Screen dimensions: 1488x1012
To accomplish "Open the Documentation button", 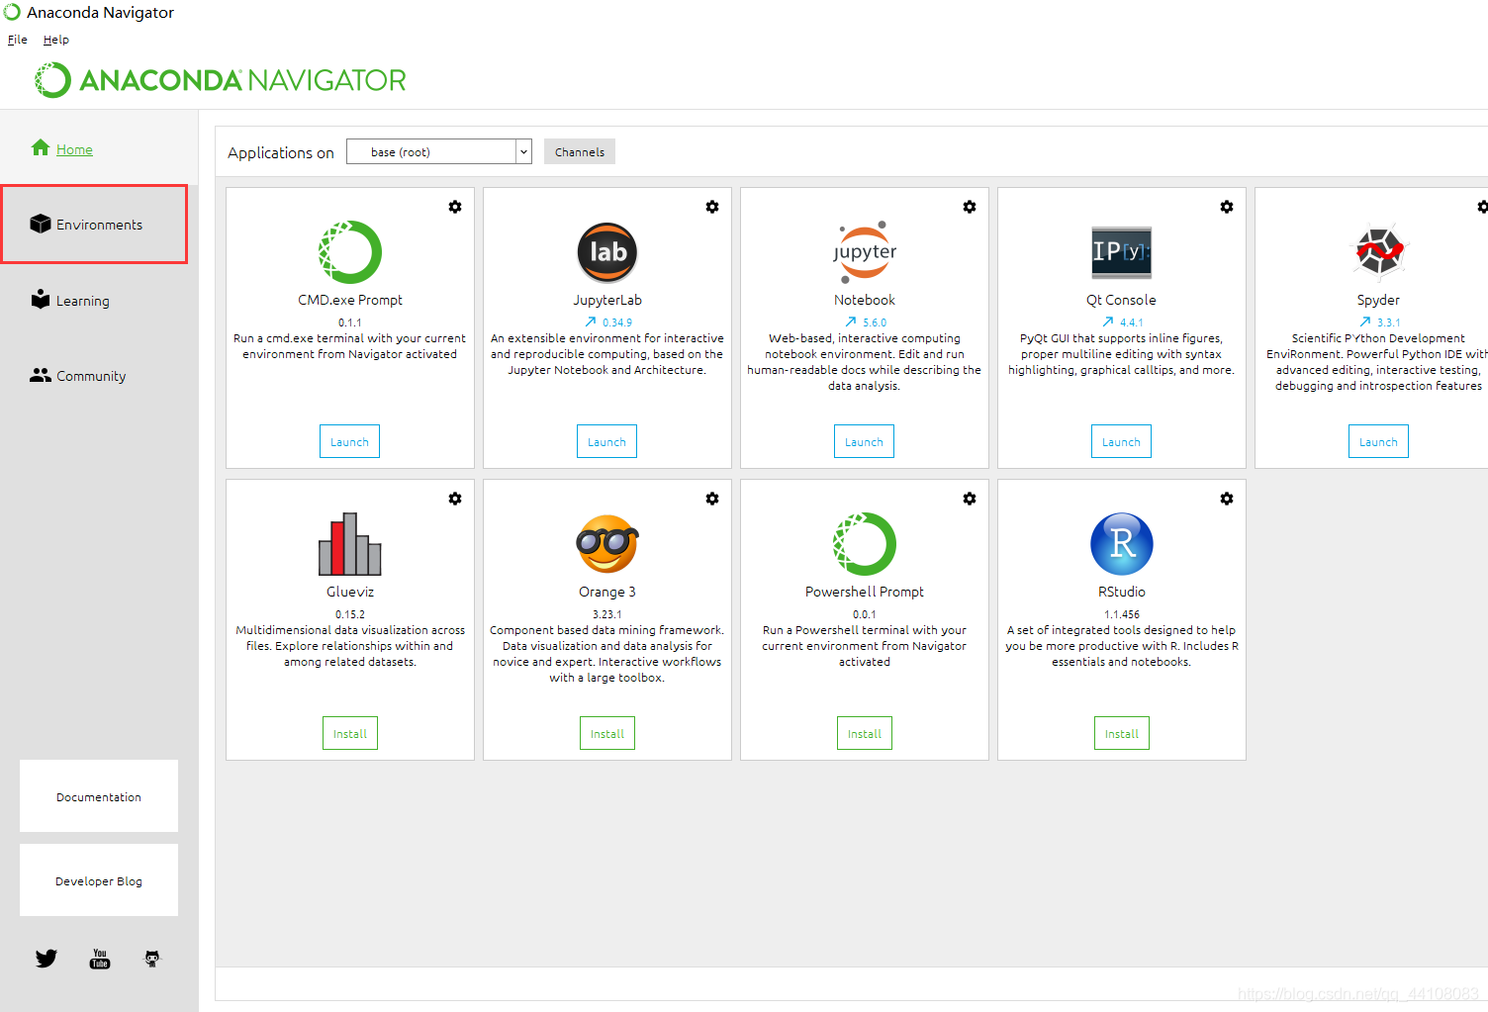I will coord(99,796).
